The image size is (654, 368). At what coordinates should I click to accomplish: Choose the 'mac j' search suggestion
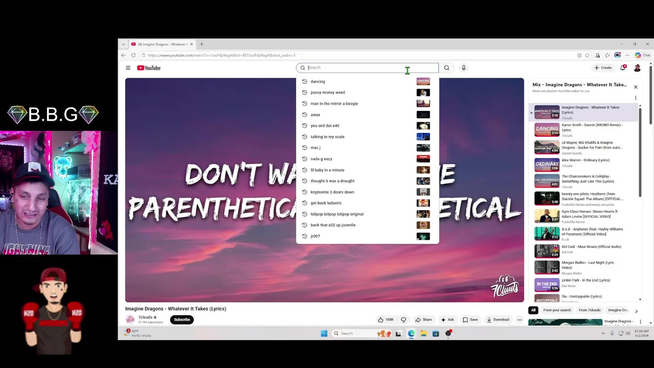click(367, 148)
